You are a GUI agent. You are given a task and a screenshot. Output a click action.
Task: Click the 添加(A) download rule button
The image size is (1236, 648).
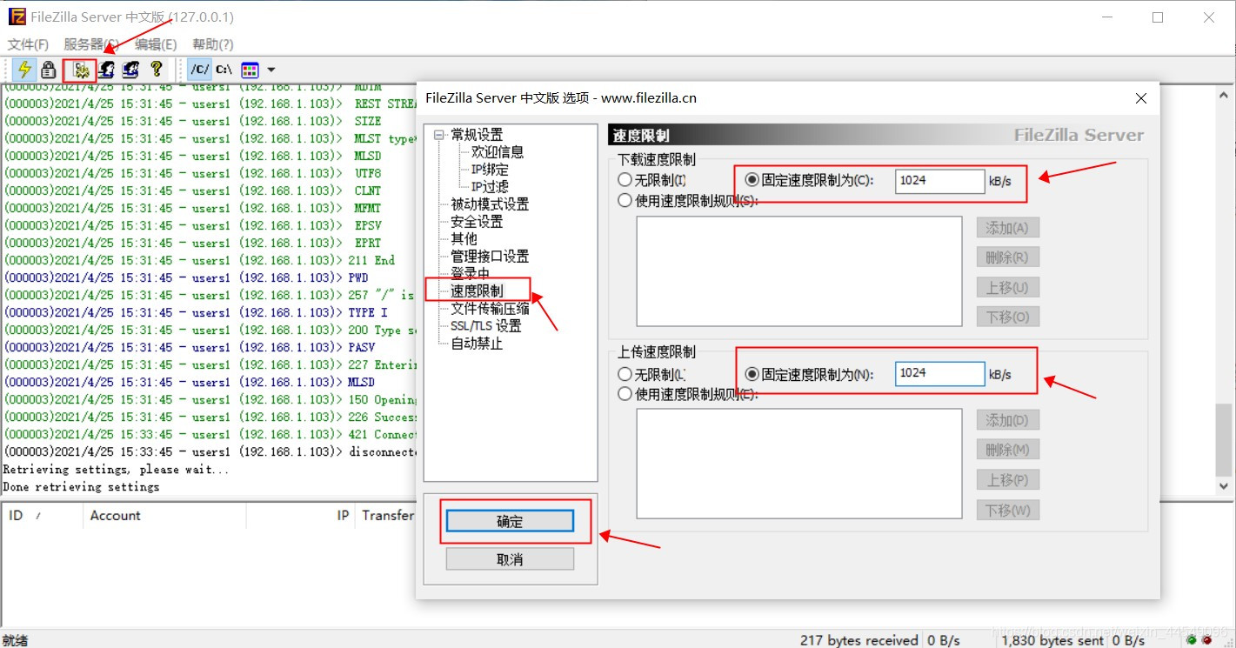tap(1007, 228)
